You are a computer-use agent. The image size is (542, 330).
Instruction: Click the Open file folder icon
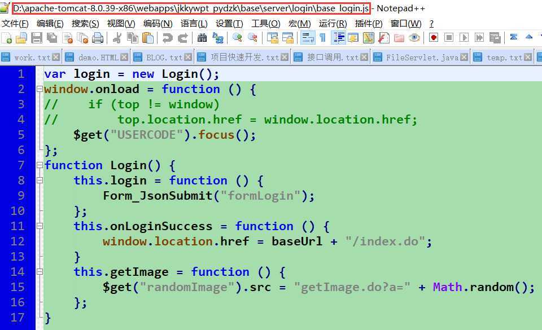tap(21, 38)
